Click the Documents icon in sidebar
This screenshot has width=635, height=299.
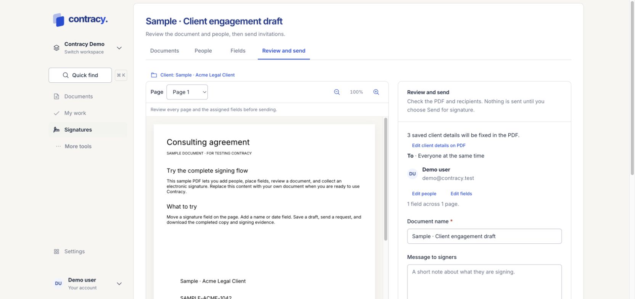click(x=56, y=96)
